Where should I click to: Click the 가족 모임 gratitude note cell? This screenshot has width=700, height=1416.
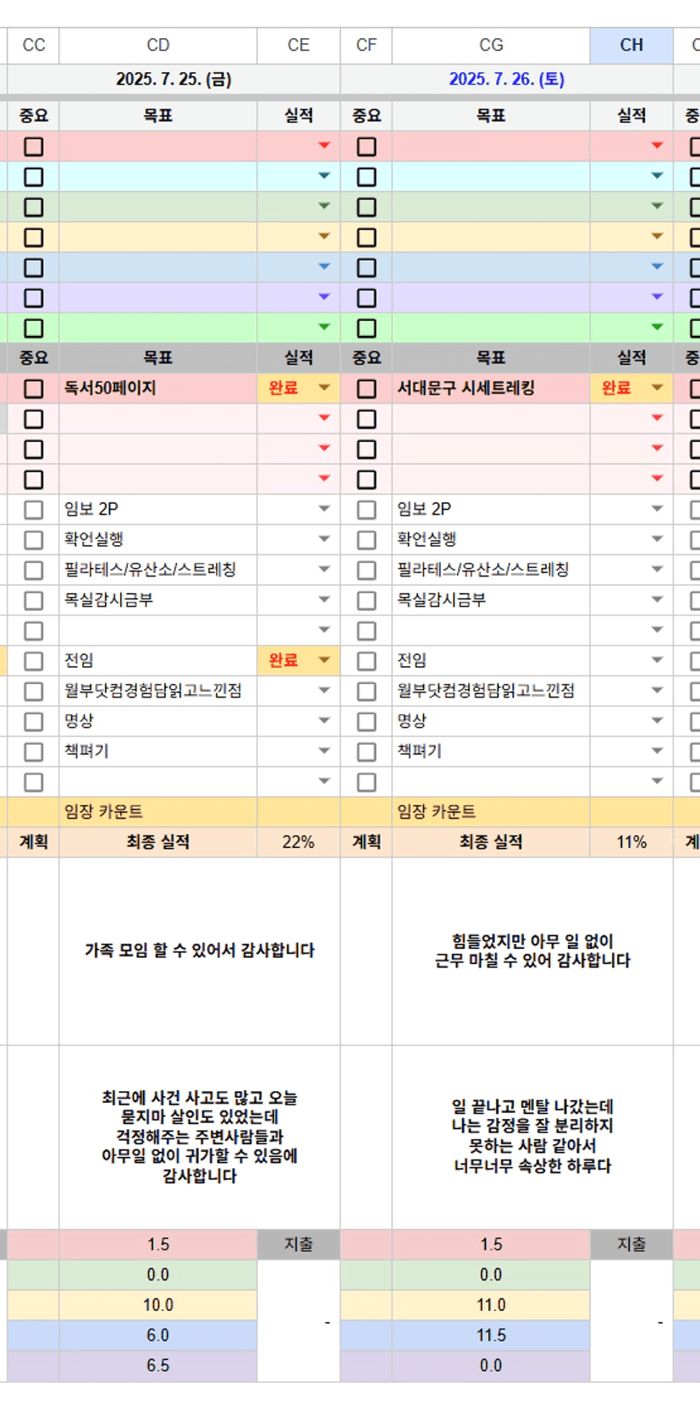point(200,951)
